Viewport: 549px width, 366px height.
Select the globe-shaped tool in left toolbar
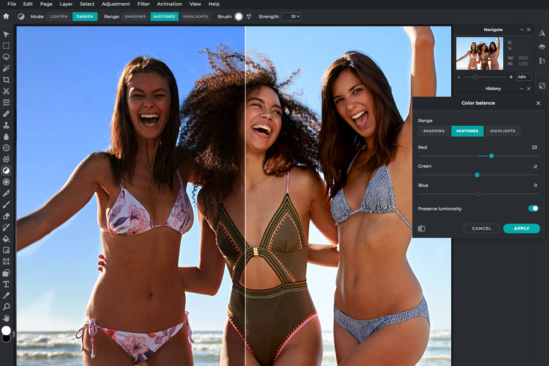[6, 148]
